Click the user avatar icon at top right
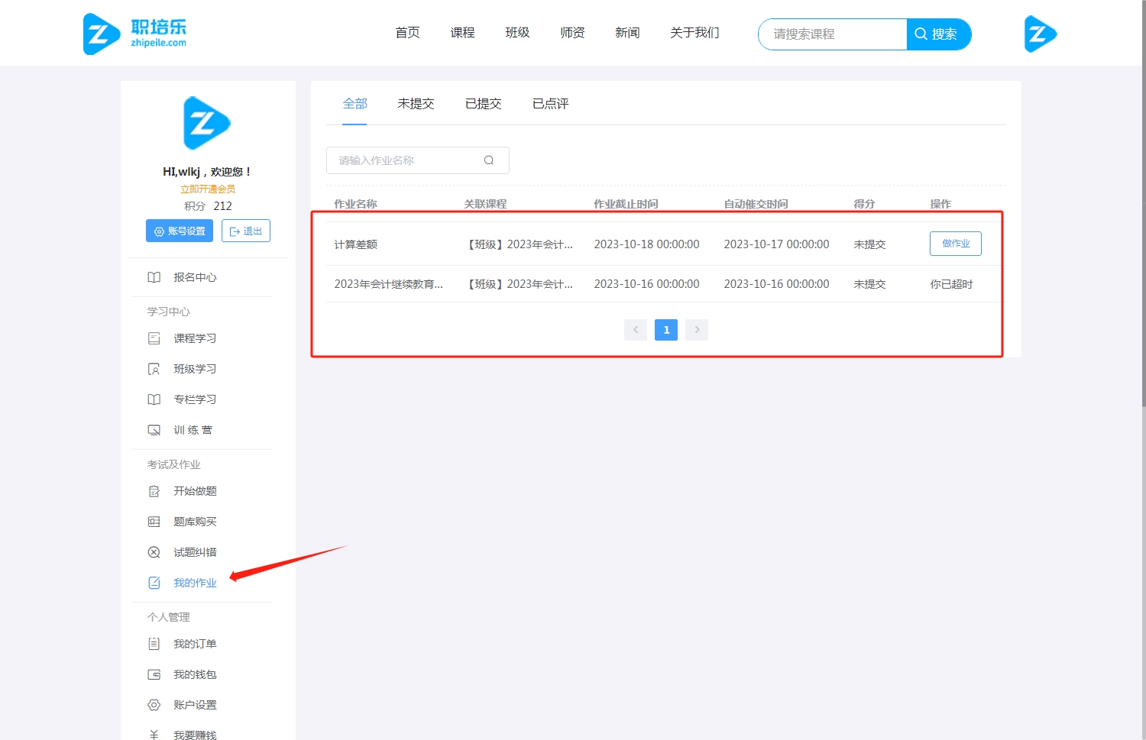Image resolution: width=1146 pixels, height=740 pixels. click(1040, 34)
